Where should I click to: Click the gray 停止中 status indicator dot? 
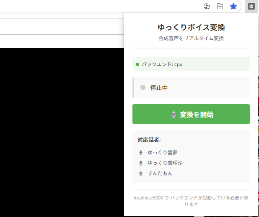click(x=143, y=87)
